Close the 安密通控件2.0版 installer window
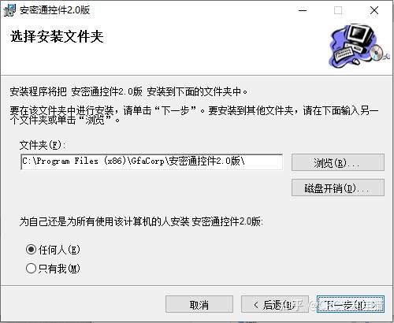Screen dimensions: 394x323 point(374,10)
